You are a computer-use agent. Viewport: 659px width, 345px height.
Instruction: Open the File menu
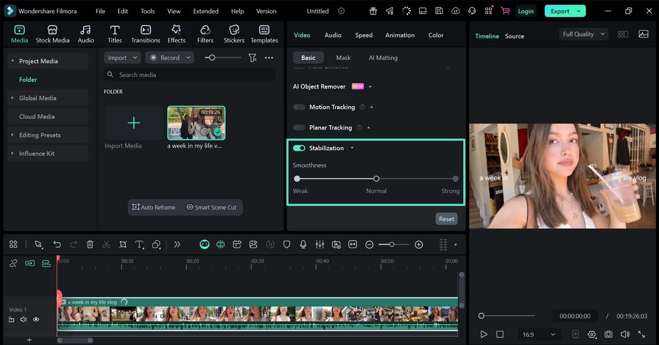(x=100, y=11)
